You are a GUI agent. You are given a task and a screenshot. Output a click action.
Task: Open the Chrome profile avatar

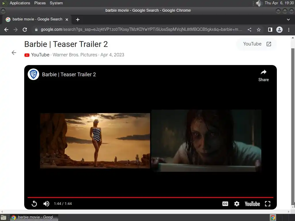click(279, 30)
